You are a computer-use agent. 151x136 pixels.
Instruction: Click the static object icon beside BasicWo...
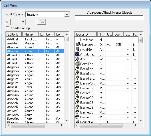pyautogui.click(x=77, y=83)
